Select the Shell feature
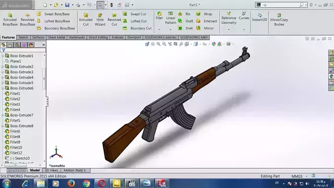 pos(185,28)
